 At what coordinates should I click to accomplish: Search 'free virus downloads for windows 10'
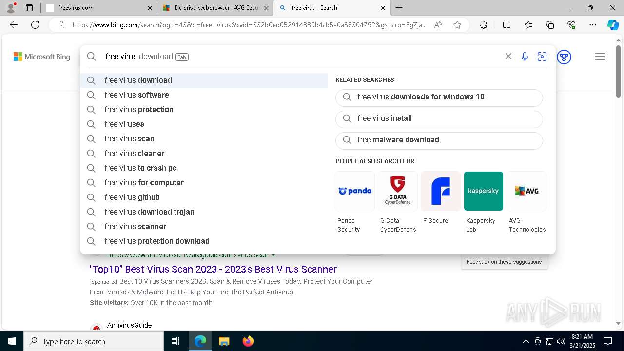click(439, 97)
